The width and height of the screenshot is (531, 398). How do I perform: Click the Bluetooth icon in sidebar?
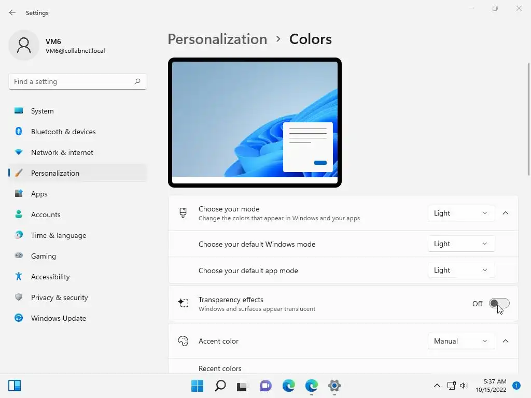(19, 131)
